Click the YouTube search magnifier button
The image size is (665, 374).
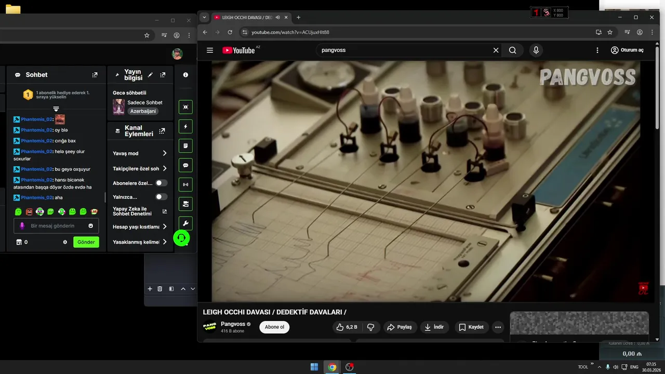point(512,50)
